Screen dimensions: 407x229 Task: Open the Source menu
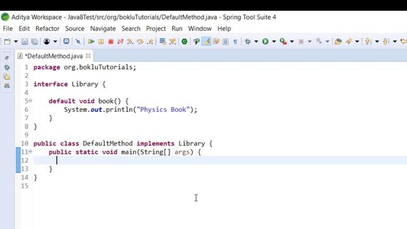(x=75, y=29)
